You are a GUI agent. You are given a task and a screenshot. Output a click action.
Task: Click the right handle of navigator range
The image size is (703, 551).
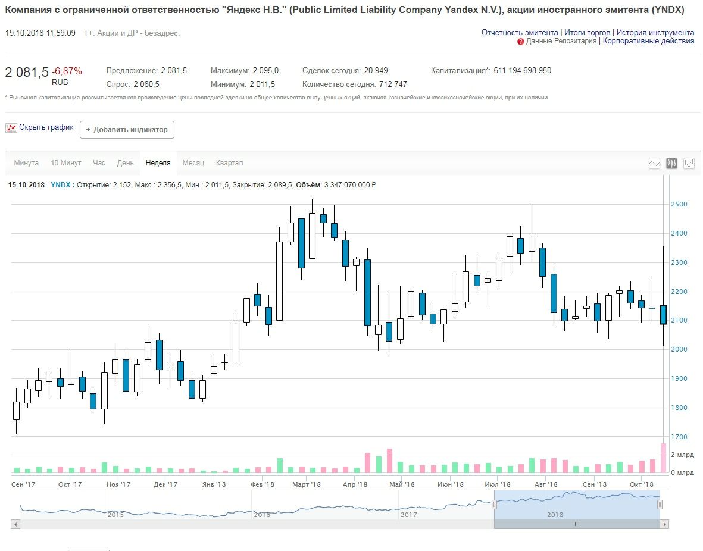[660, 505]
